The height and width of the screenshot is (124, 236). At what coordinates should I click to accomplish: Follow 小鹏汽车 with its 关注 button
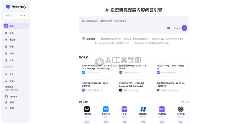pyautogui.click(x=87, y=122)
